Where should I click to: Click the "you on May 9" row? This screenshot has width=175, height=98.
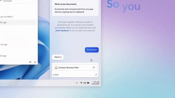pyautogui.click(x=7, y=17)
